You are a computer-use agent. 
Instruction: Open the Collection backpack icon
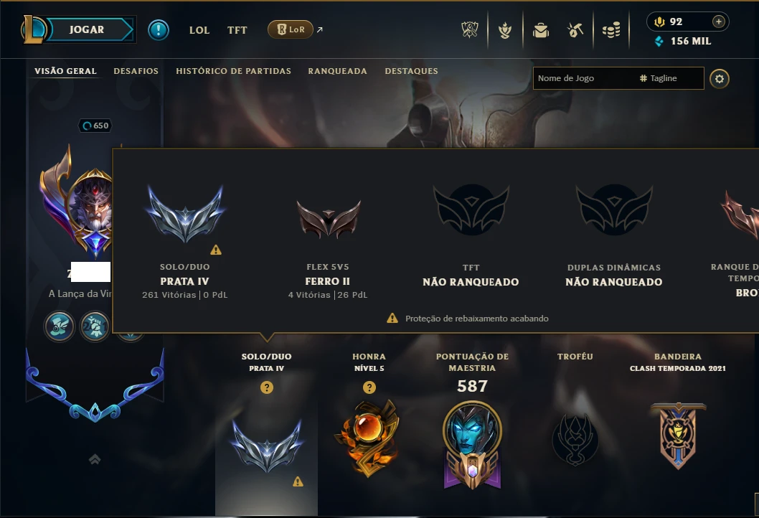click(x=541, y=30)
